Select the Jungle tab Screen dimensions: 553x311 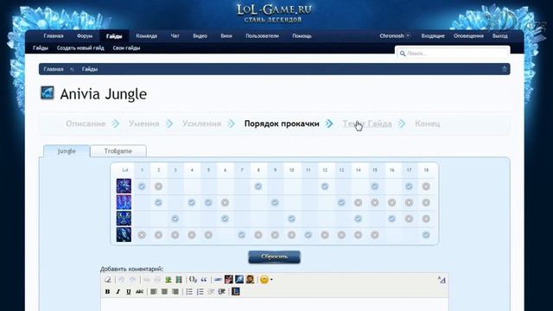click(x=67, y=151)
